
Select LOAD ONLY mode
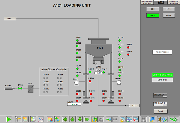[x=162, y=80]
